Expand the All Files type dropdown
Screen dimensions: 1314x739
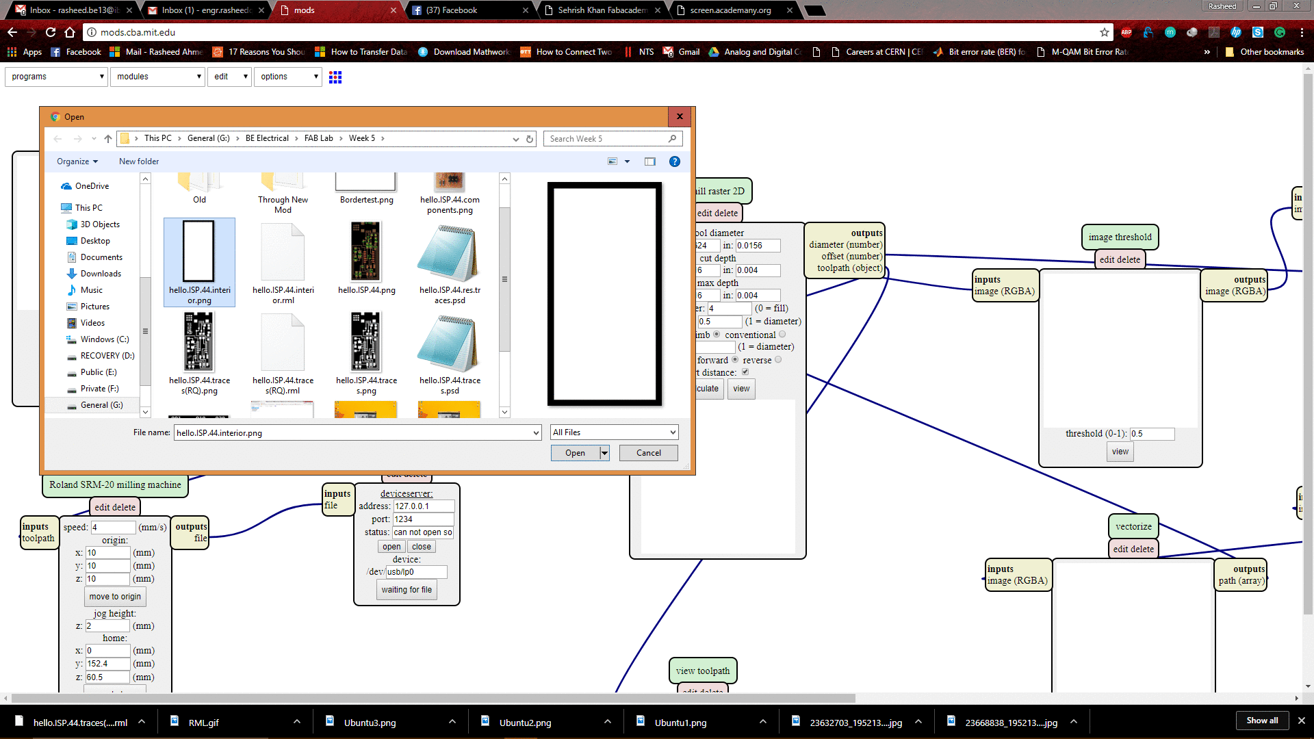pyautogui.click(x=614, y=432)
